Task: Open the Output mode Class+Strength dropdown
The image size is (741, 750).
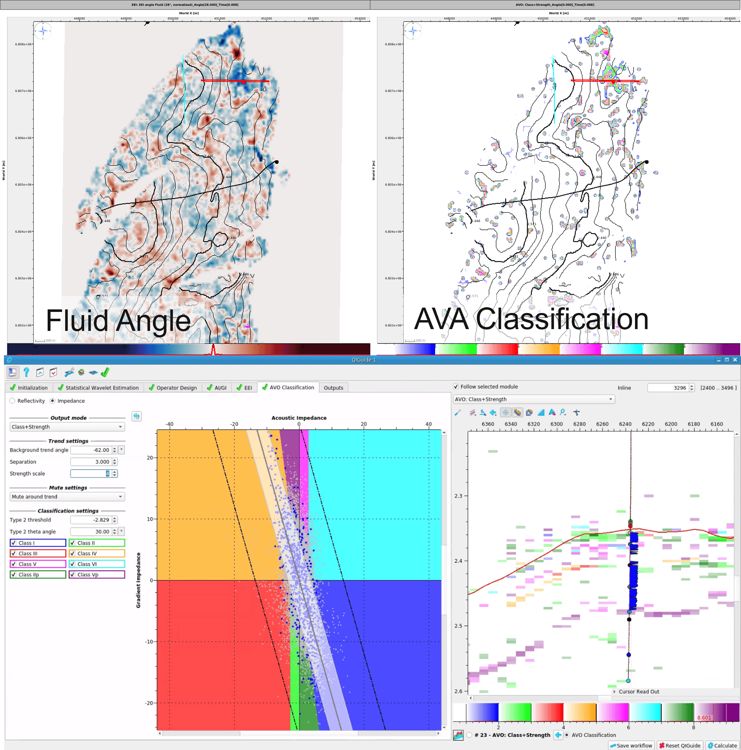Action: [x=67, y=427]
